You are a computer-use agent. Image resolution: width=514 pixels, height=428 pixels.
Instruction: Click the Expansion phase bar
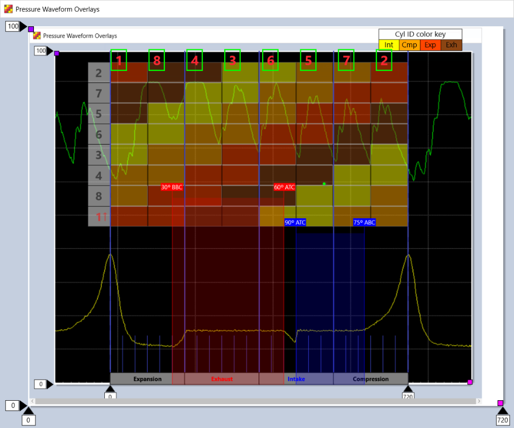tap(148, 379)
